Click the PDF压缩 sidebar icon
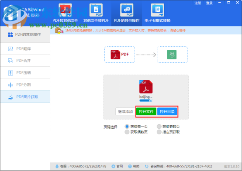The width and height of the screenshot is (242, 171). coord(10,72)
